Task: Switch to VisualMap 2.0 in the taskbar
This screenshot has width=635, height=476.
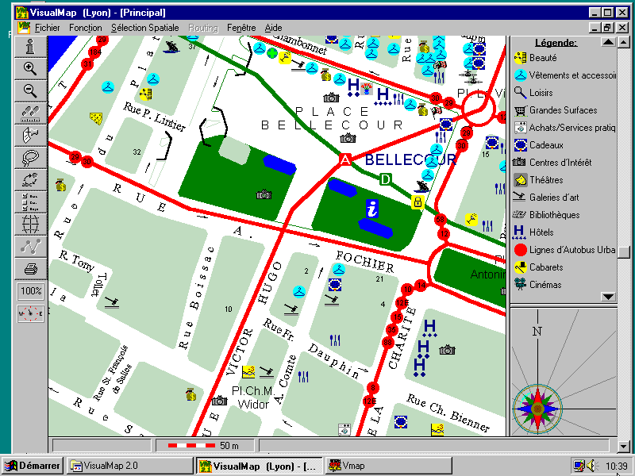Action: pos(130,466)
